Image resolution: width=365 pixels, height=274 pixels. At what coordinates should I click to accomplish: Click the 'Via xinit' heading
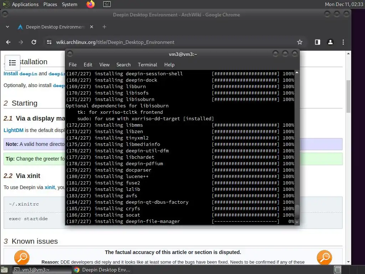[28, 176]
